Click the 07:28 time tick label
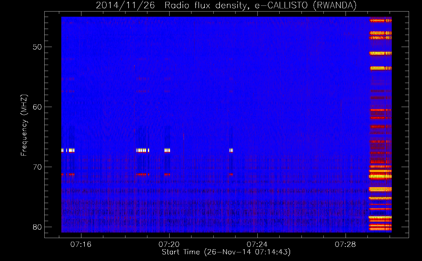 click(x=345, y=245)
